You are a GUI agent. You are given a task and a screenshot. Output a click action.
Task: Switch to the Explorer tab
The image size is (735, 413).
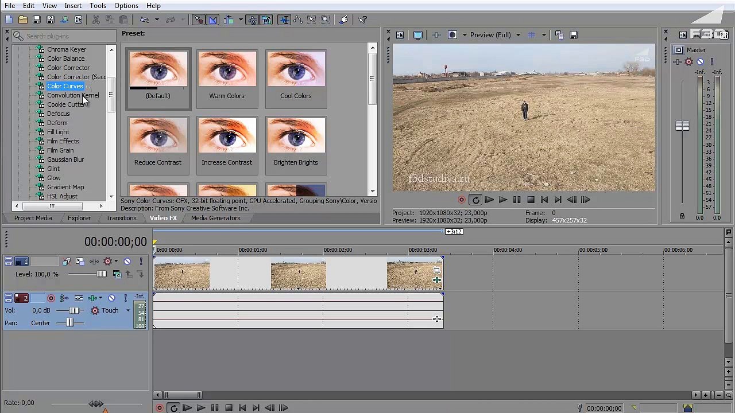point(79,218)
